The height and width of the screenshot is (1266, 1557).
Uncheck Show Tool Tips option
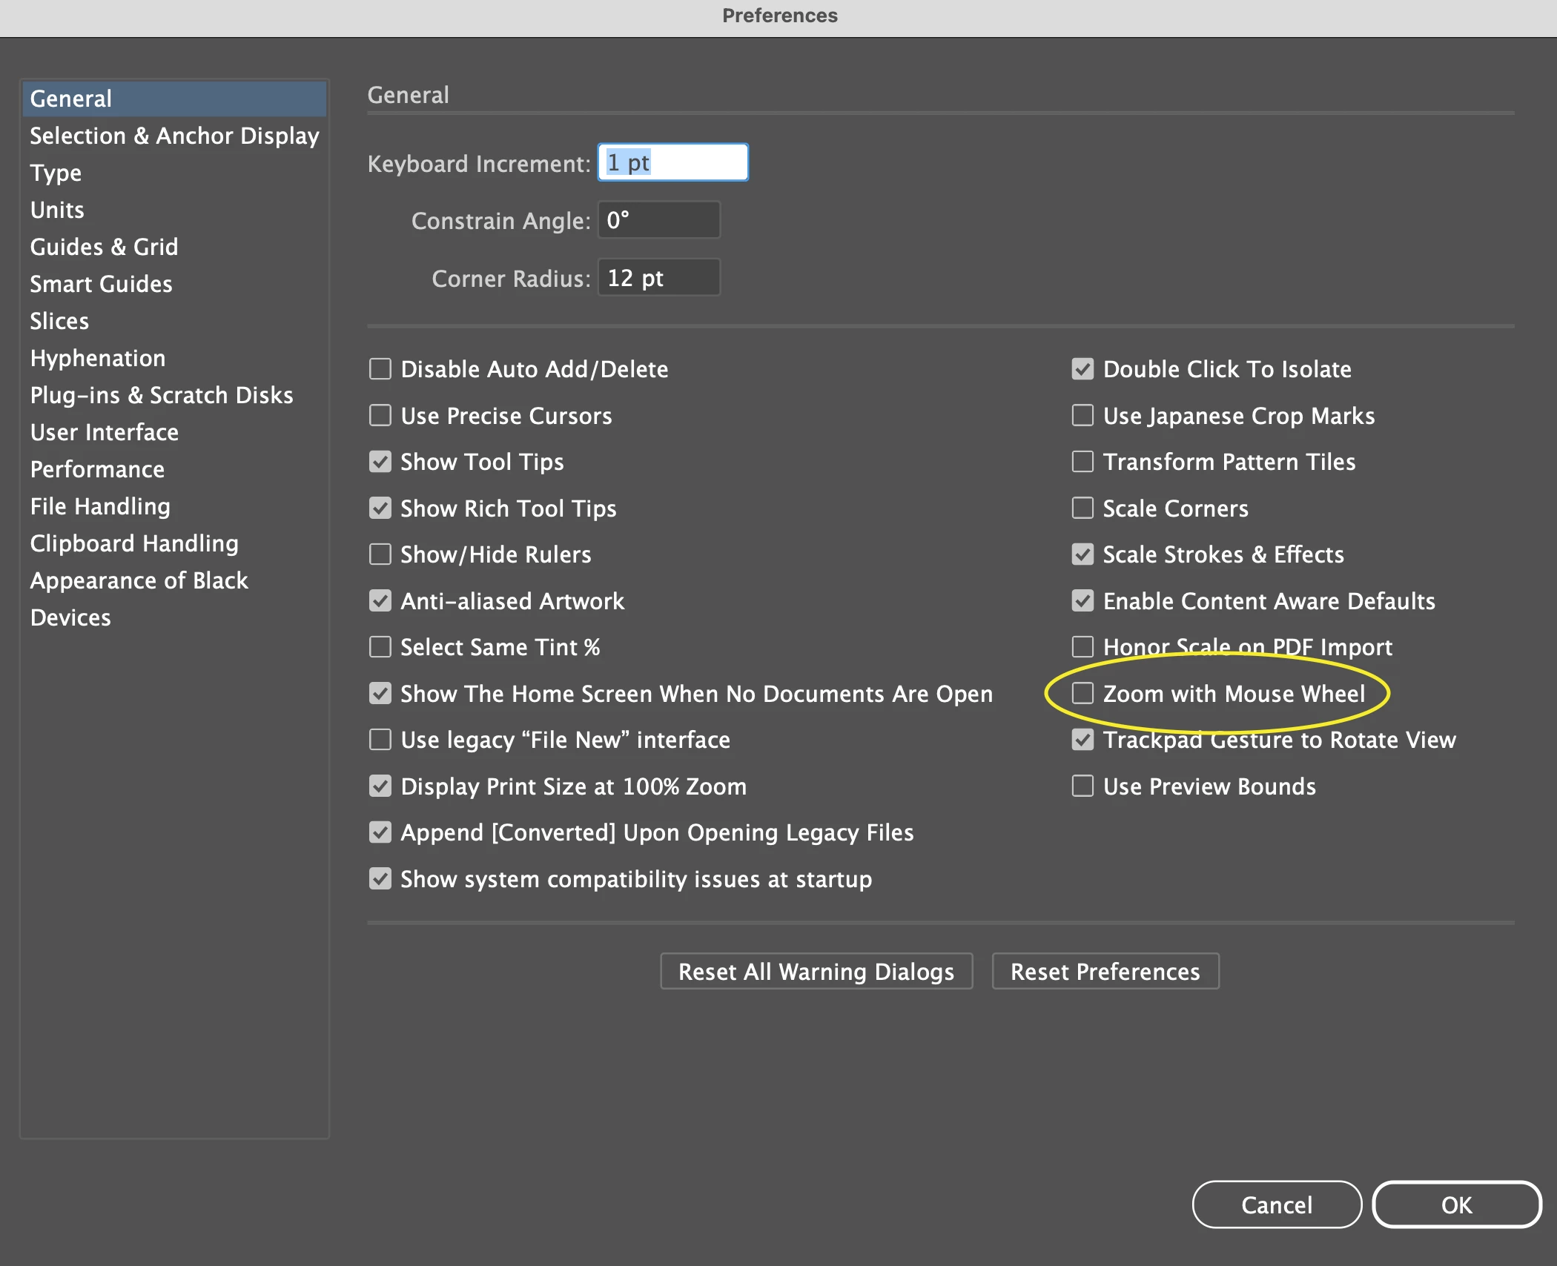tap(380, 462)
